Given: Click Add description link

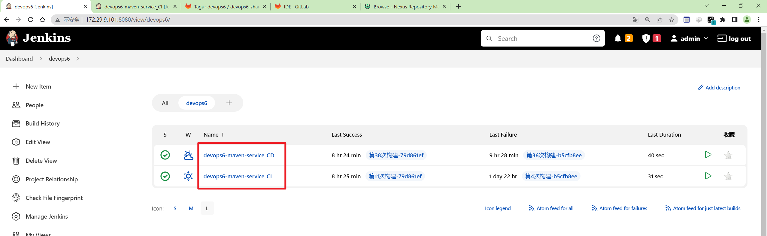Looking at the screenshot, I should [x=719, y=87].
